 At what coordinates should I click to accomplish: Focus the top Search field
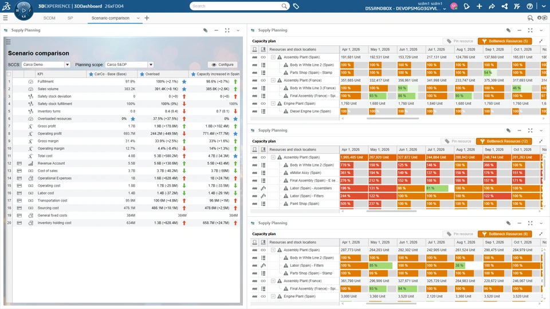(x=235, y=6)
